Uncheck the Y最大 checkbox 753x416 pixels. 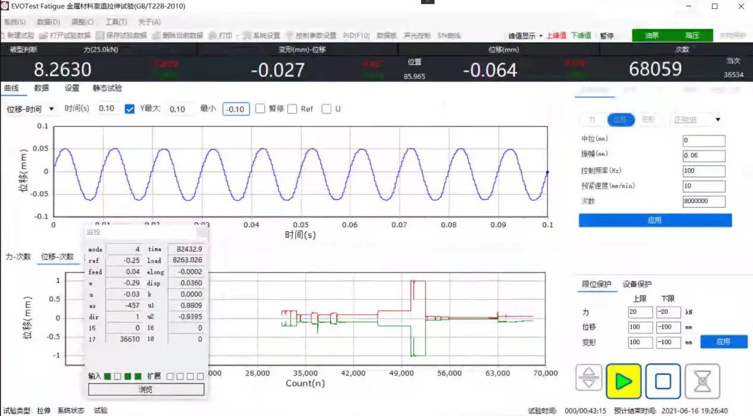coord(130,109)
